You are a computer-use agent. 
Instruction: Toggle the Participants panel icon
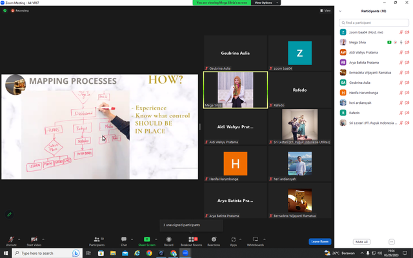[97, 239]
